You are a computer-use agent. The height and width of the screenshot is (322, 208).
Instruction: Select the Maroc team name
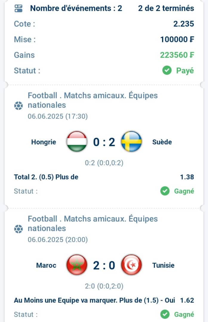tap(46, 265)
